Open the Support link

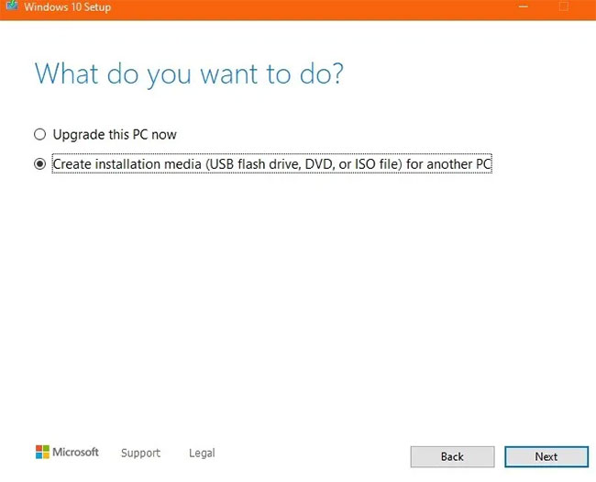pos(140,453)
